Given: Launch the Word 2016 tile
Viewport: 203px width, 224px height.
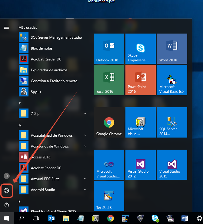Looking at the screenshot, I should click(x=172, y=49).
